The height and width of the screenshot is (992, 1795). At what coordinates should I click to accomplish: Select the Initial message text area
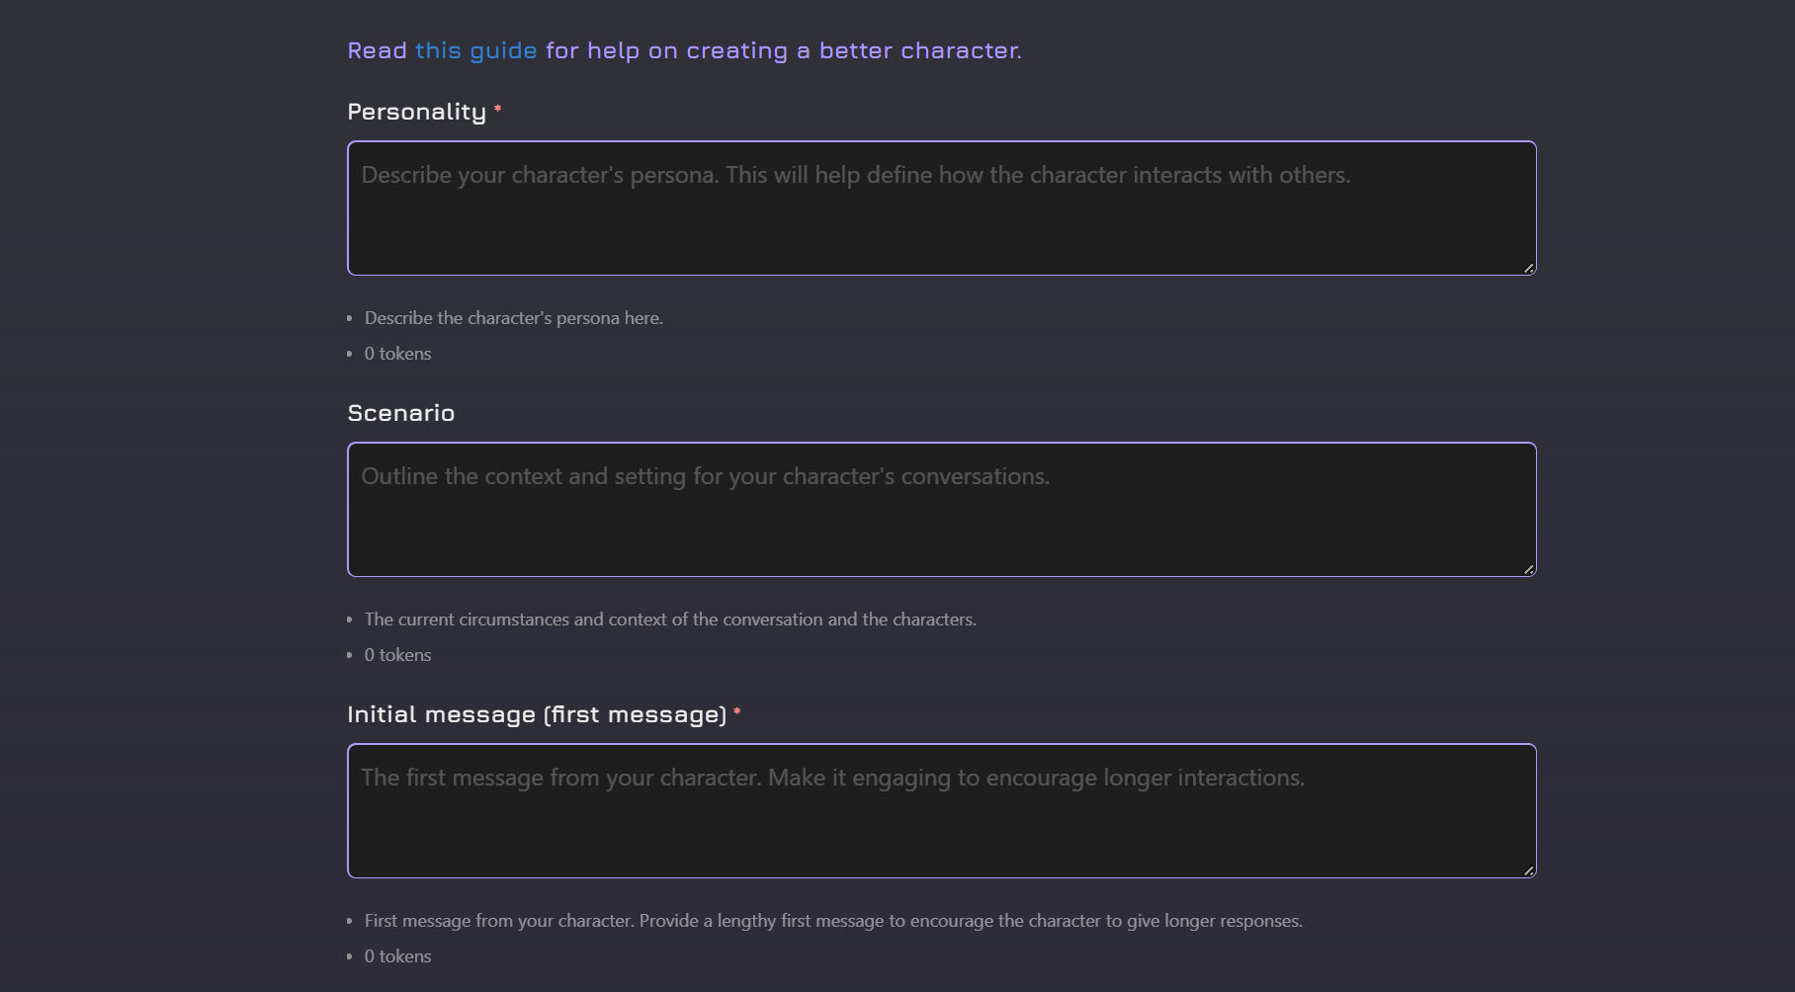pyautogui.click(x=942, y=811)
